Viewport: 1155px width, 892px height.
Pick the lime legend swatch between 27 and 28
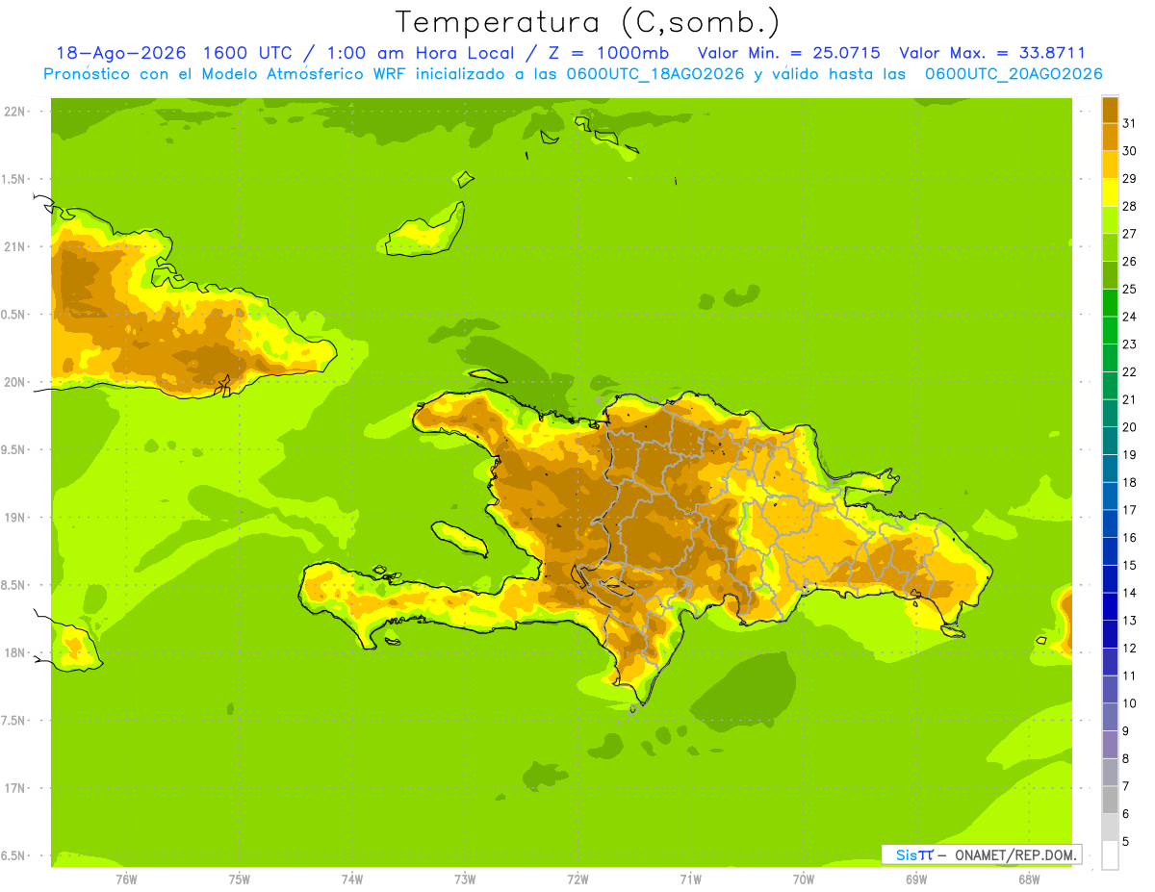[x=1110, y=220]
